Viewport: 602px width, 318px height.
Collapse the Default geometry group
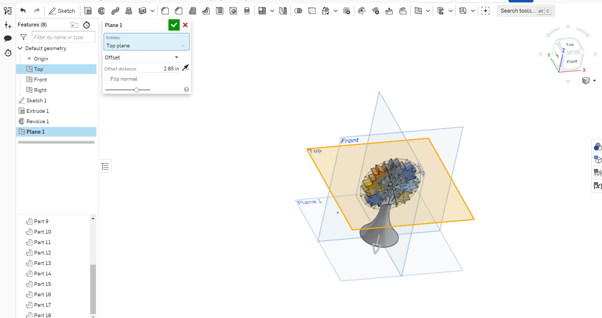[x=20, y=48]
